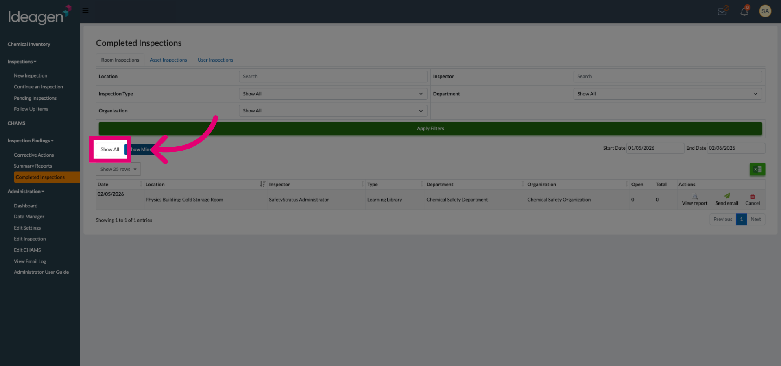Click the Cancel trash icon
Image resolution: width=781 pixels, height=366 pixels.
tap(753, 196)
